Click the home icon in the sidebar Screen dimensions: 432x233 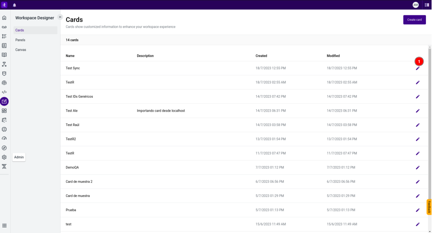click(4, 18)
